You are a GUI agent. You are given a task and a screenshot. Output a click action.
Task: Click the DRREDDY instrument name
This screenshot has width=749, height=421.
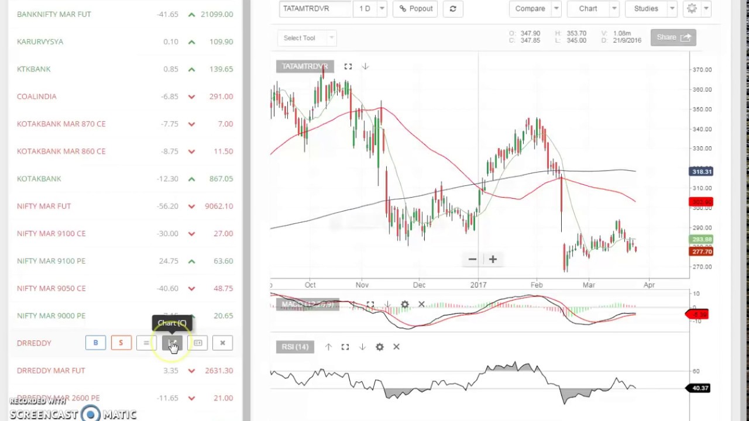pos(34,343)
